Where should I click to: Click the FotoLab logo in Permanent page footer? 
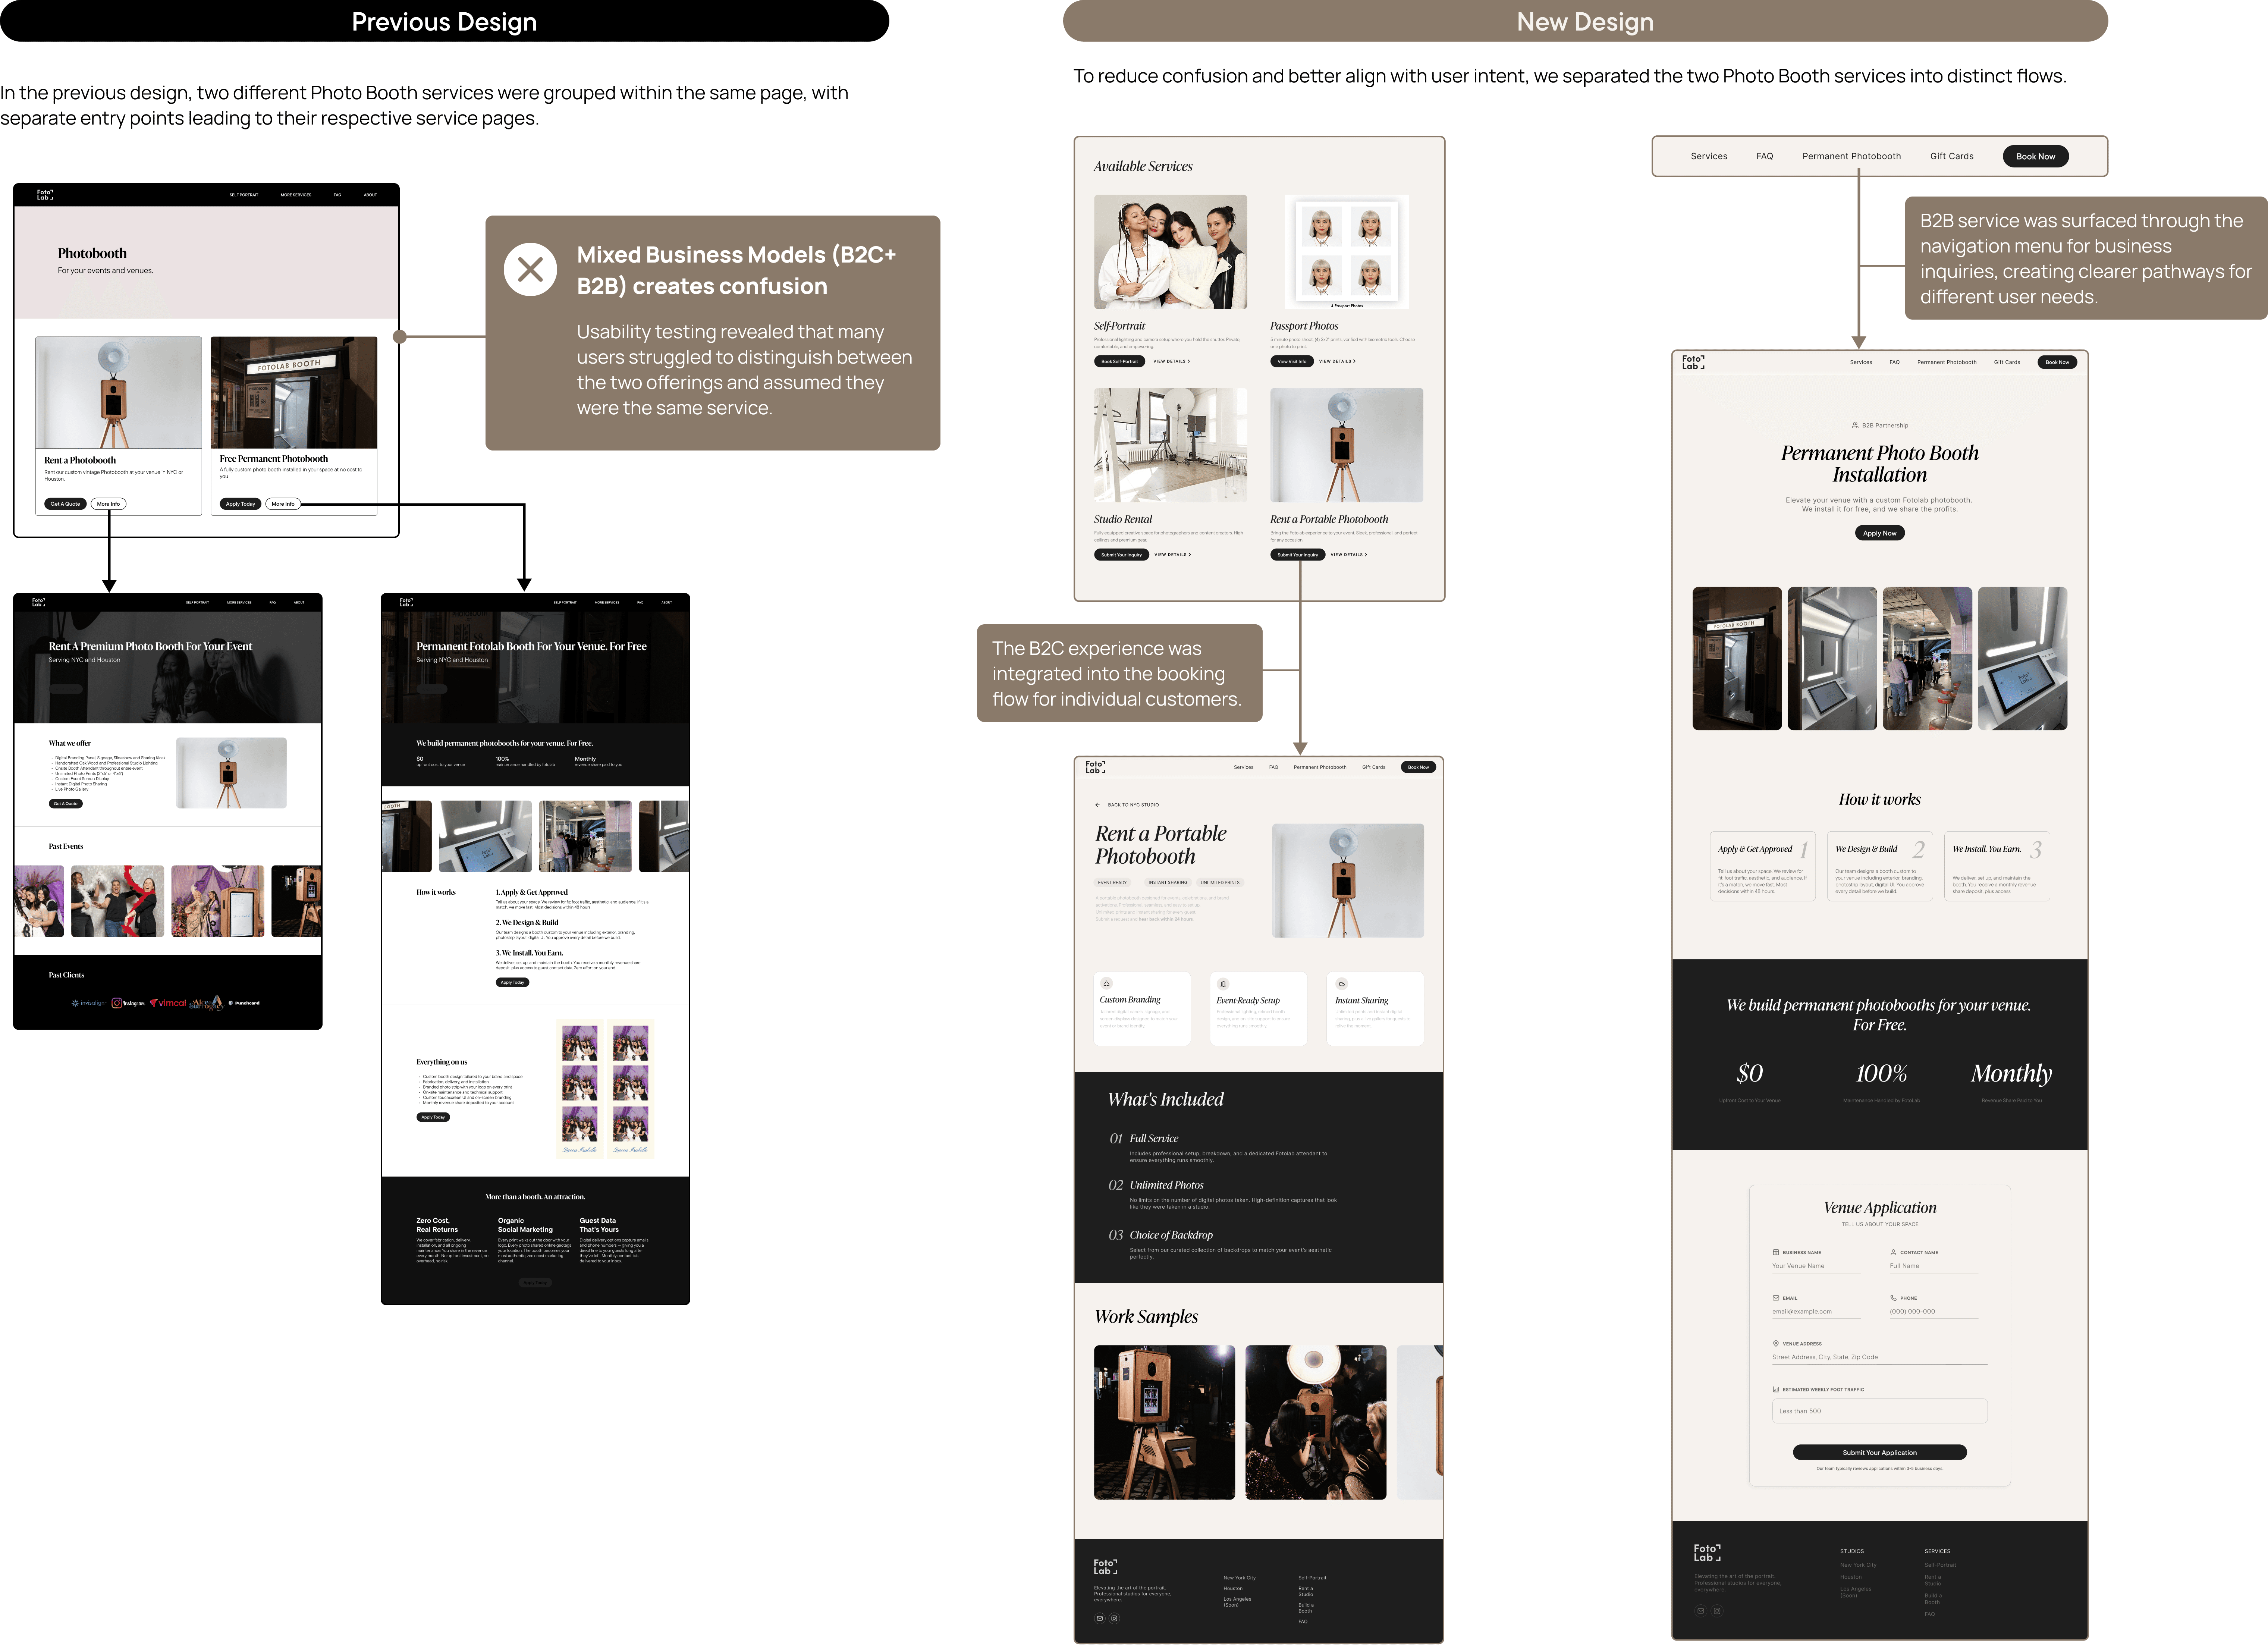coord(1707,1553)
